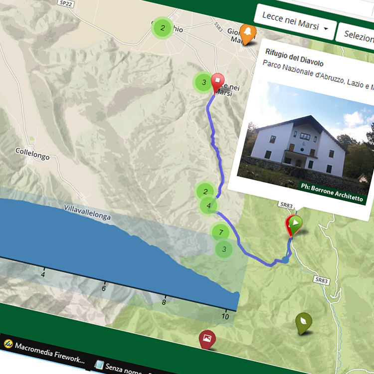Click the SP22 road shield

point(66,3)
